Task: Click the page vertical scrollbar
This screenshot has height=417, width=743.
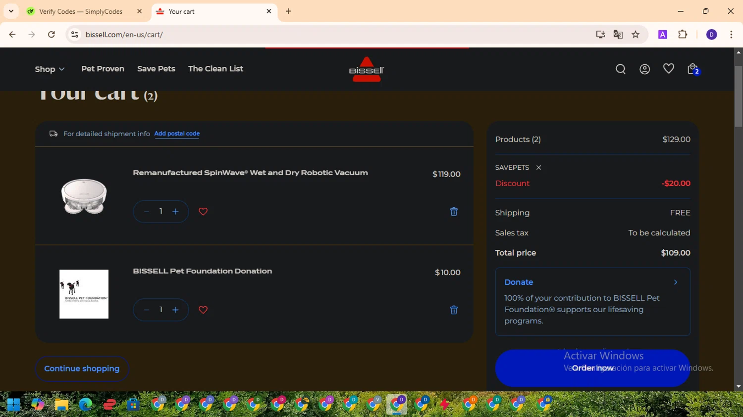Action: point(739,96)
